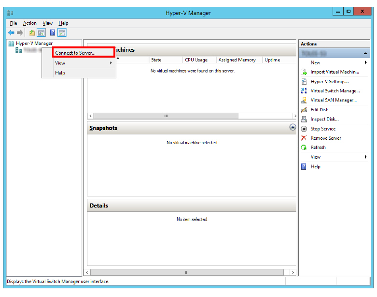The height and width of the screenshot is (297, 377).
Task: Toggle the Show/Hide Action Pane toolbar icon
Action: click(62, 32)
